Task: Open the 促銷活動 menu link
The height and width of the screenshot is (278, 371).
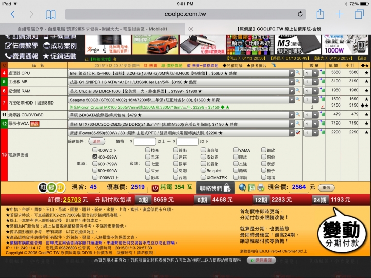Action: (60, 56)
